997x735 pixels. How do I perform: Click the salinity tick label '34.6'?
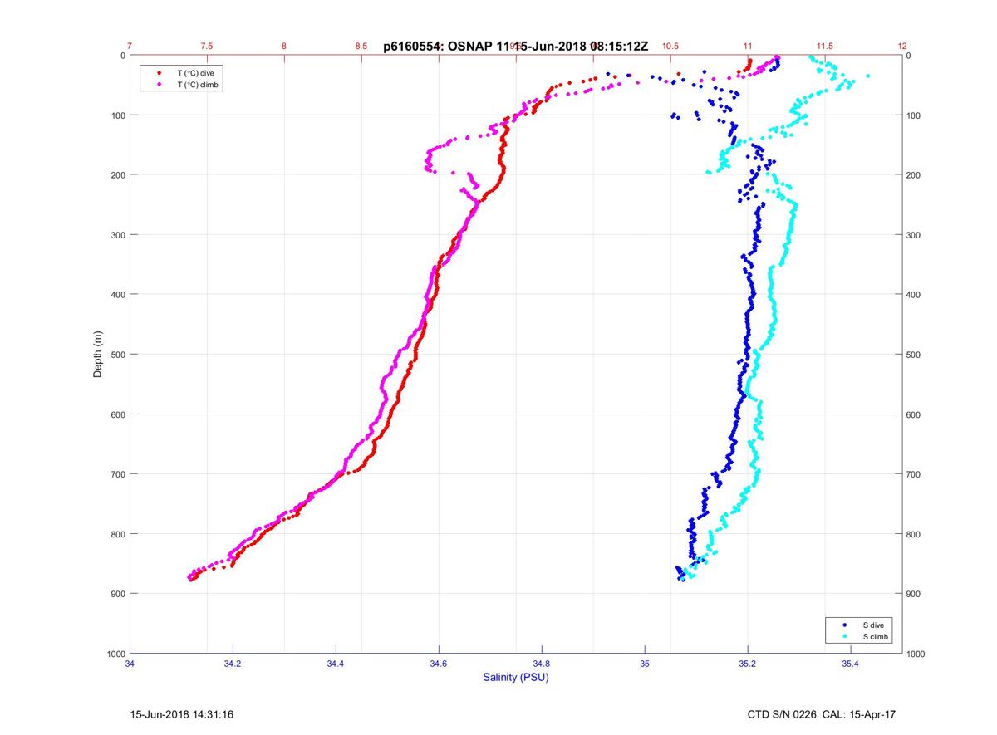click(439, 664)
